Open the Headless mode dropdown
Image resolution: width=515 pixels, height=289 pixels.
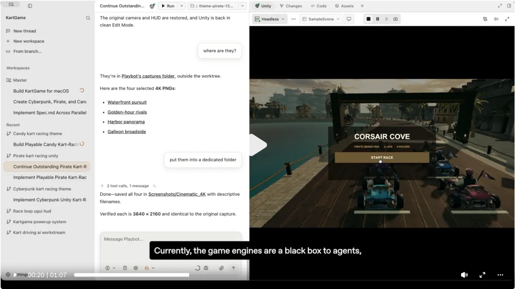pos(269,19)
